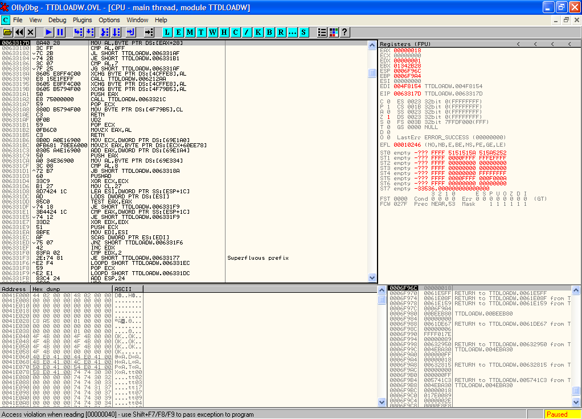Open the File menu
The image size is (582, 419).
[x=18, y=20]
